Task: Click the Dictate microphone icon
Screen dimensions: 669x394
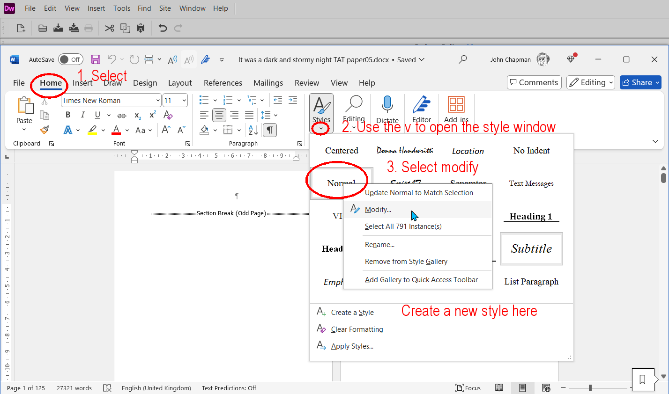Action: [387, 105]
